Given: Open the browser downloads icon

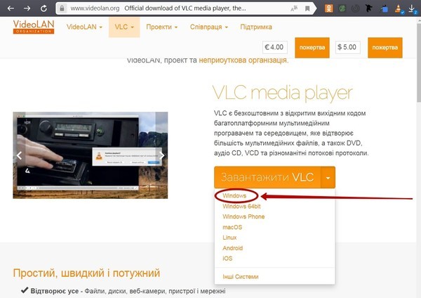Looking at the screenshot, I should coord(412,9).
